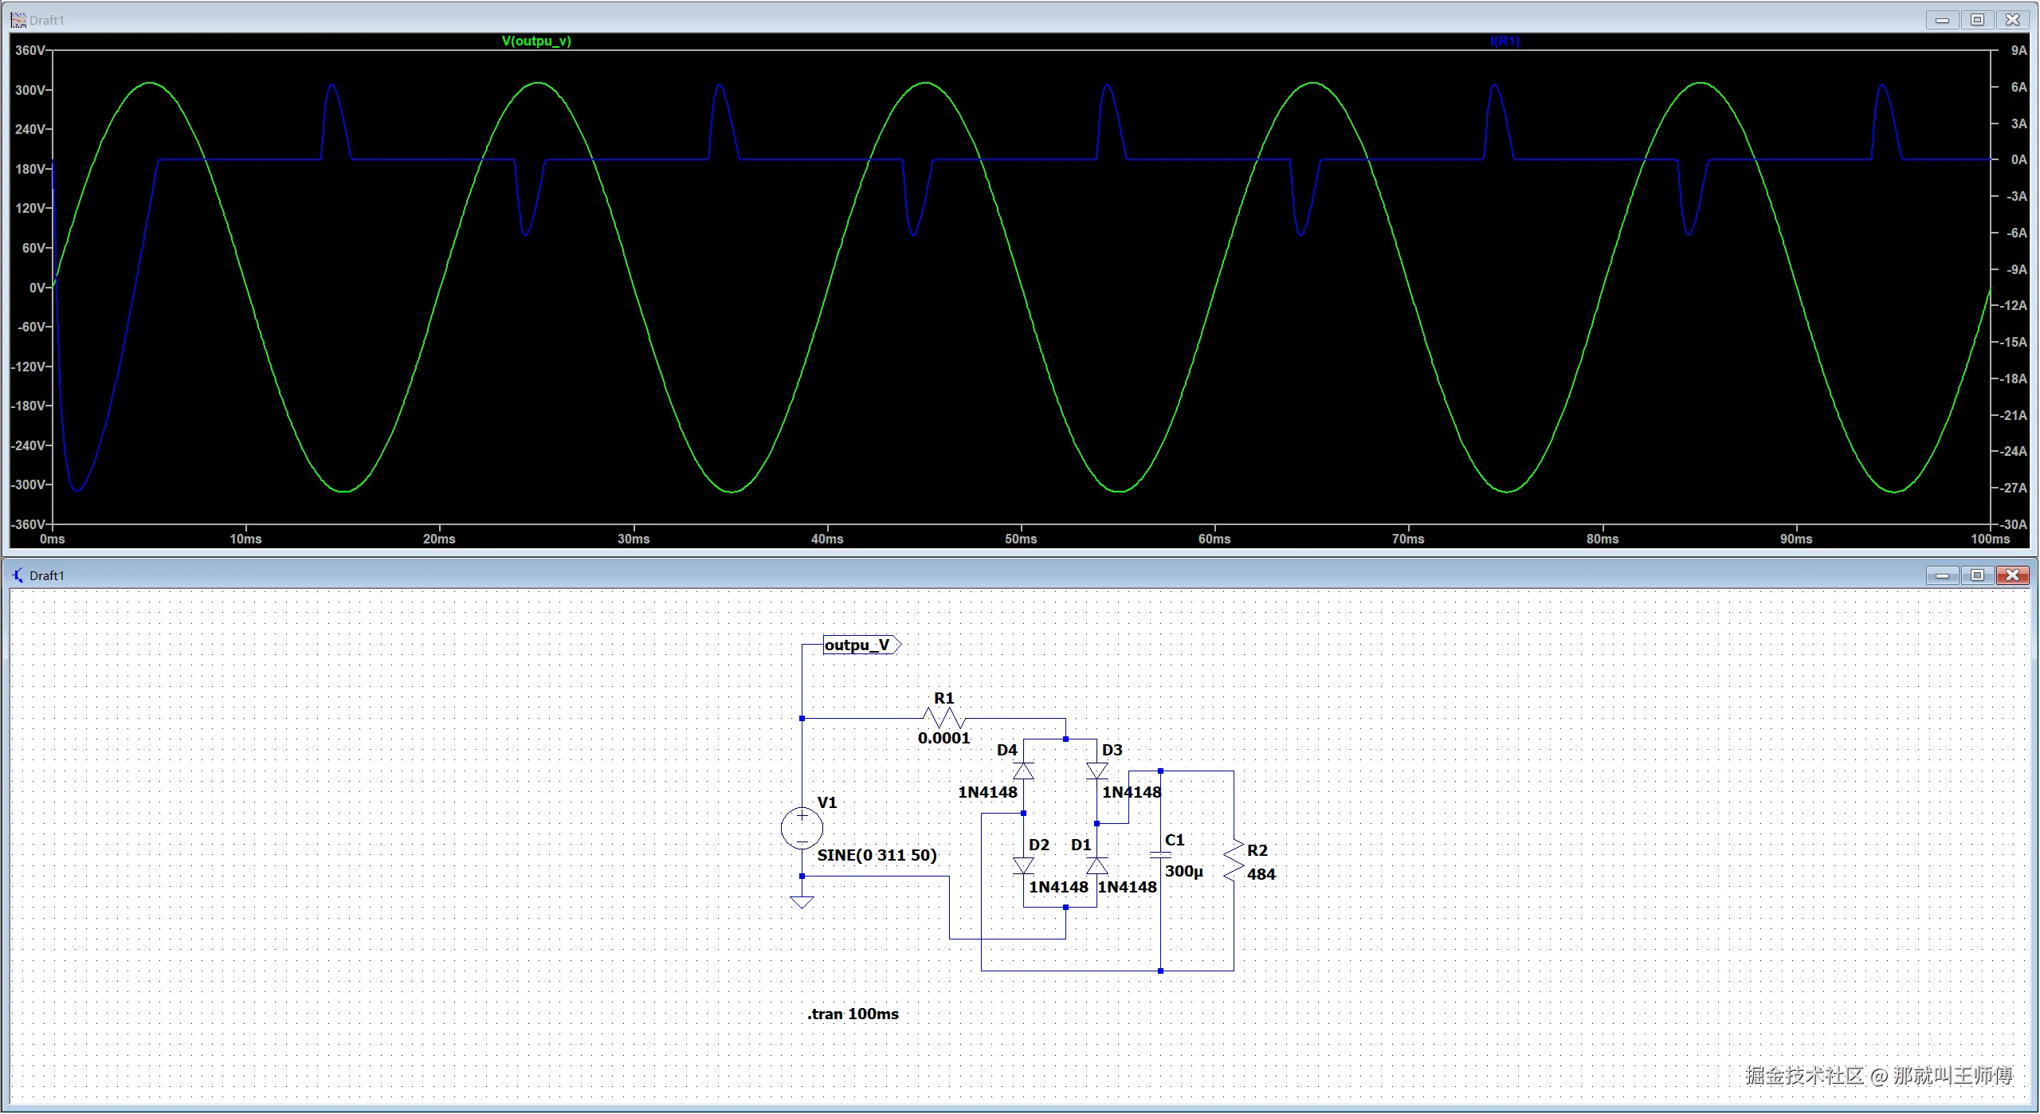Click the I(R1) trace label
This screenshot has width=2040, height=1114.
pyautogui.click(x=1504, y=41)
